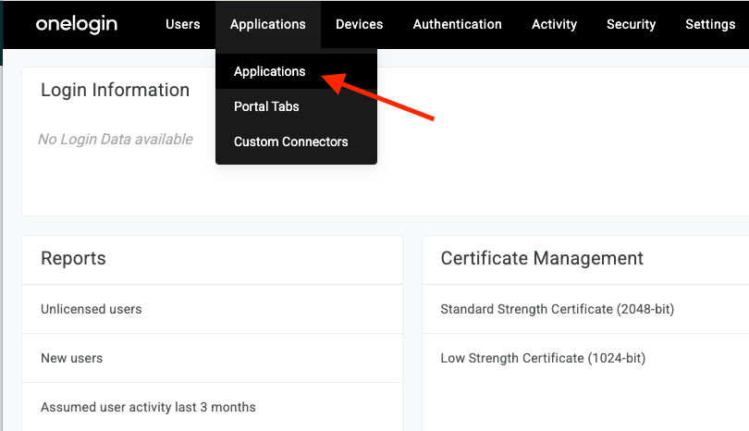
Task: Open the Applications top navigation menu
Action: click(268, 24)
